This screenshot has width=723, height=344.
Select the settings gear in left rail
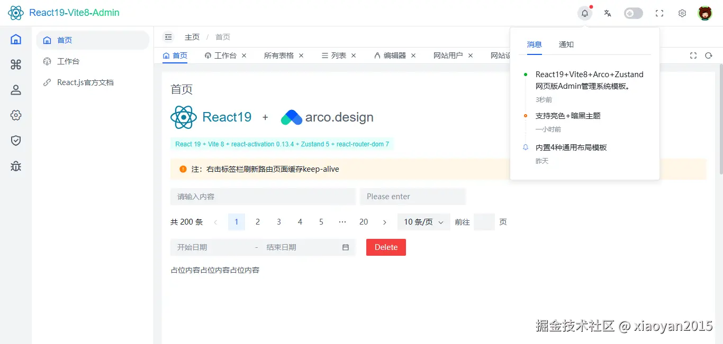pos(16,115)
